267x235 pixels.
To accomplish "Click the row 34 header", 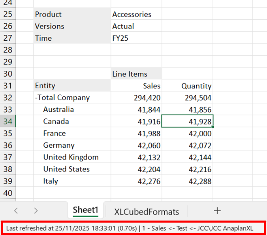I will click(x=8, y=121).
